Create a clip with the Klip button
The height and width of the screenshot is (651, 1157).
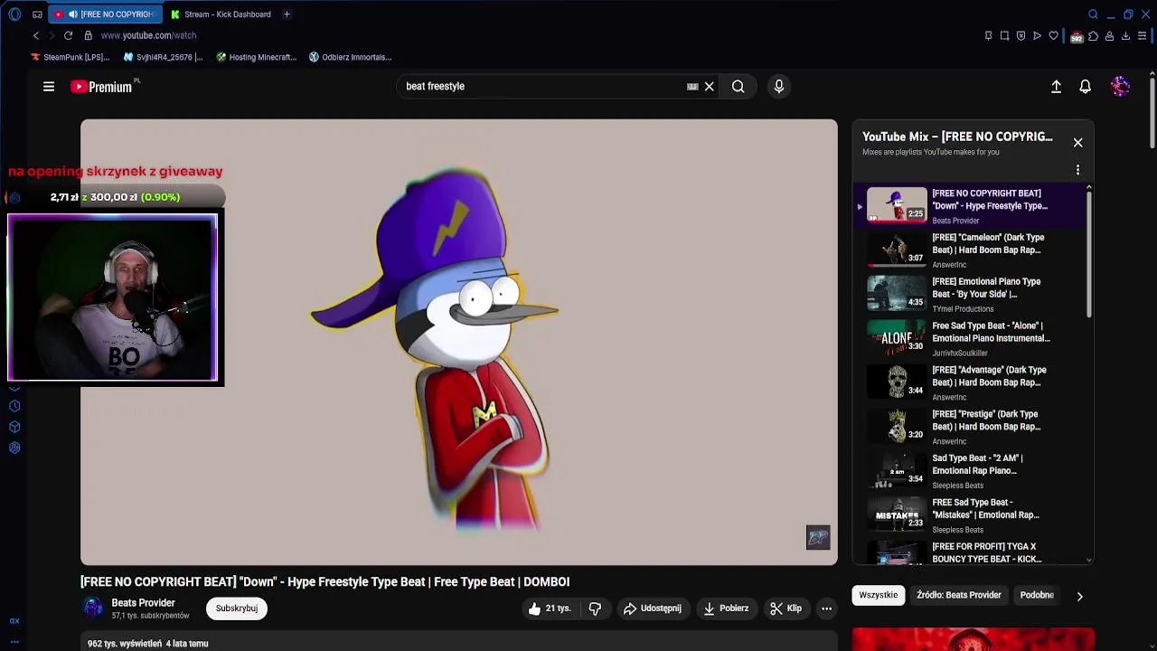click(x=785, y=609)
